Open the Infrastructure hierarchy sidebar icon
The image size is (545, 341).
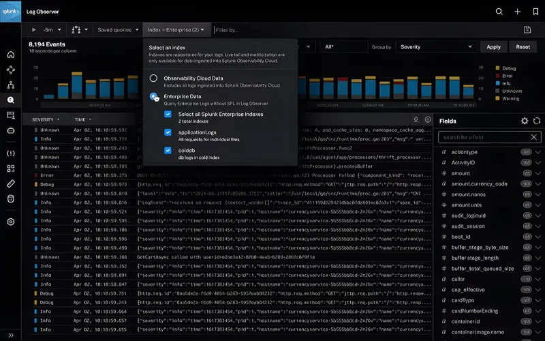pos(11,85)
